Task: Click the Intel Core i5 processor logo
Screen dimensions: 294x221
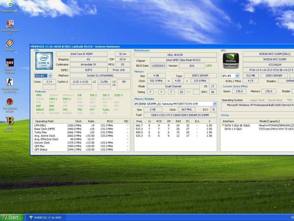Action: point(44,61)
